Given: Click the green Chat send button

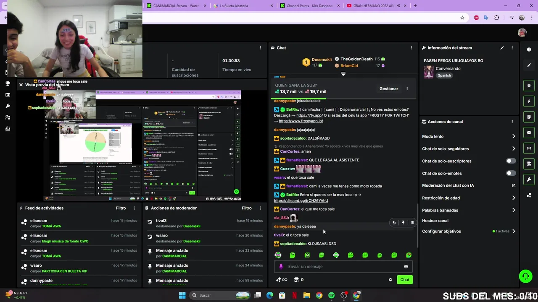Looking at the screenshot, I should coord(404,280).
